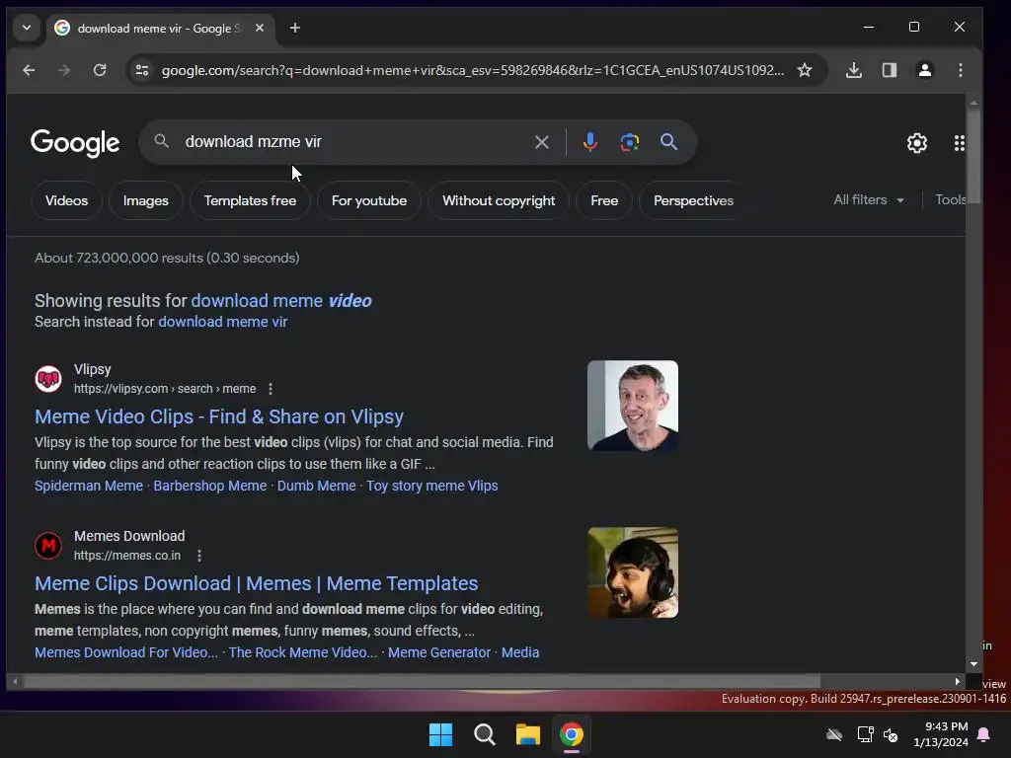This screenshot has height=758, width=1011.
Task: Open 'The Rock Meme Video...' sitelink
Action: [x=303, y=652]
